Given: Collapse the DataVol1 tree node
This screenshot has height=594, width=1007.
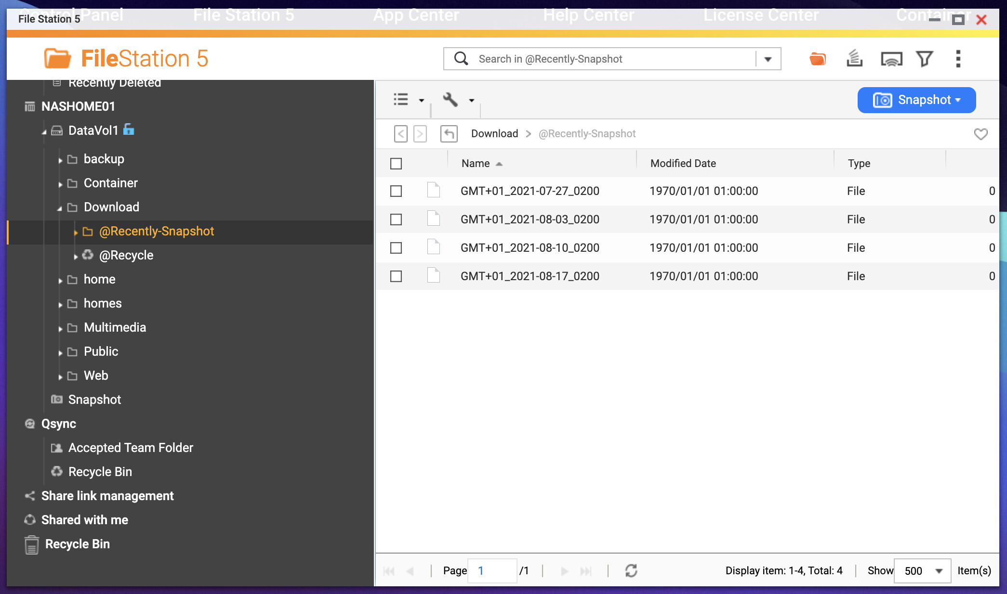Looking at the screenshot, I should (x=44, y=131).
